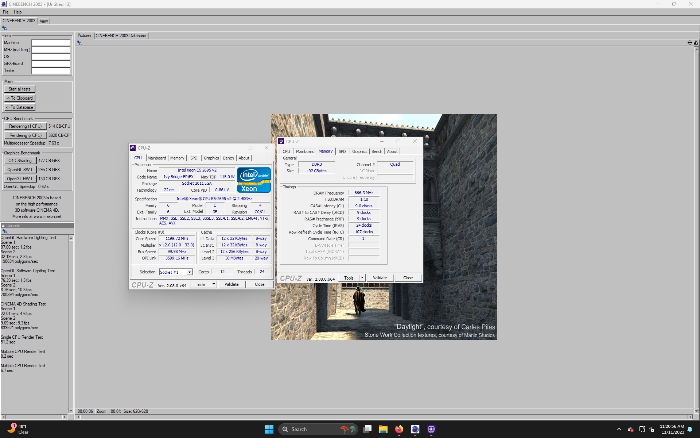Click the To Database button
This screenshot has width=700, height=438.
click(x=20, y=107)
